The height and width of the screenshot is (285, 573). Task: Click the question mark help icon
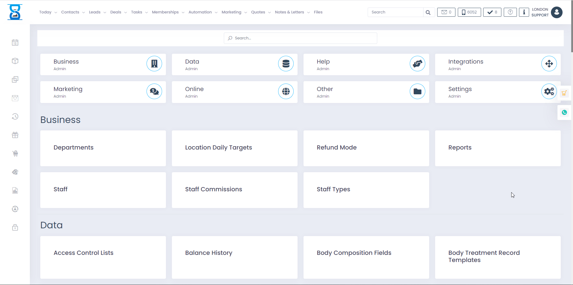pos(510,12)
